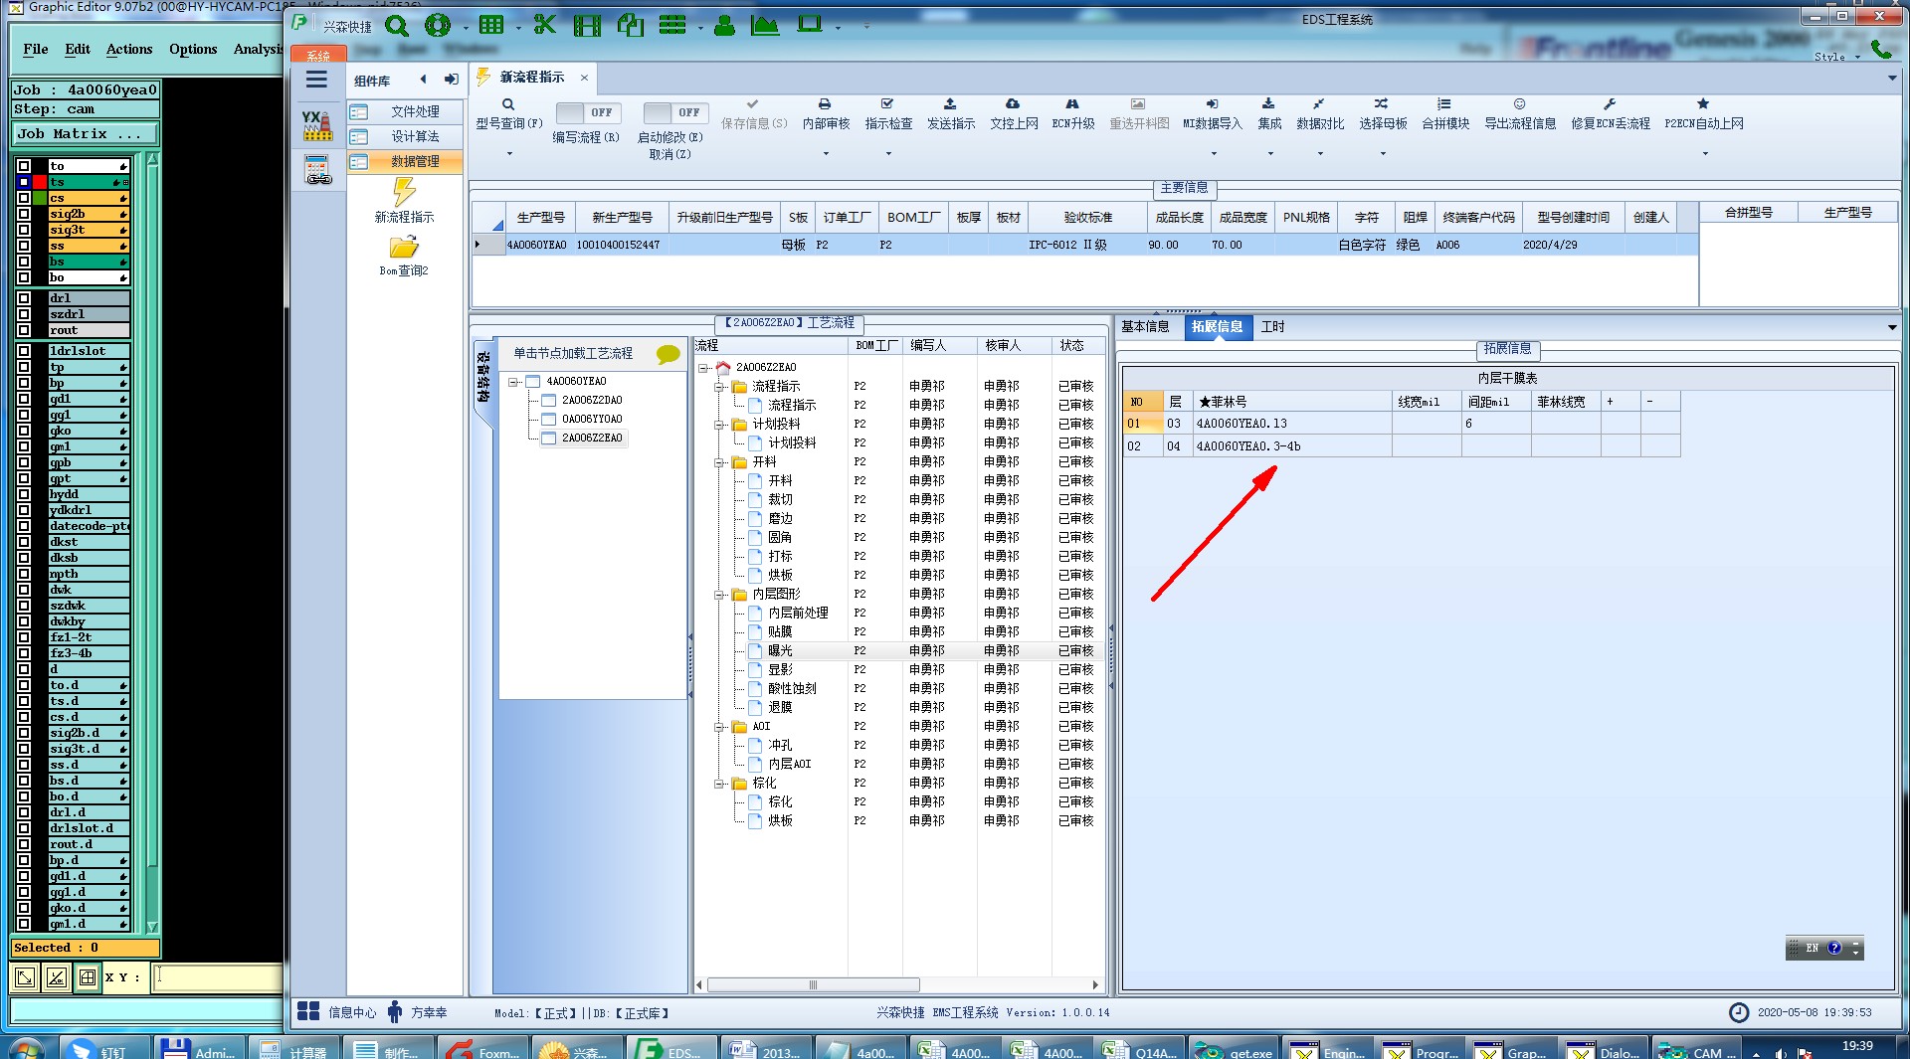
Task: Click 集成 download tool
Action: pyautogui.click(x=1269, y=114)
